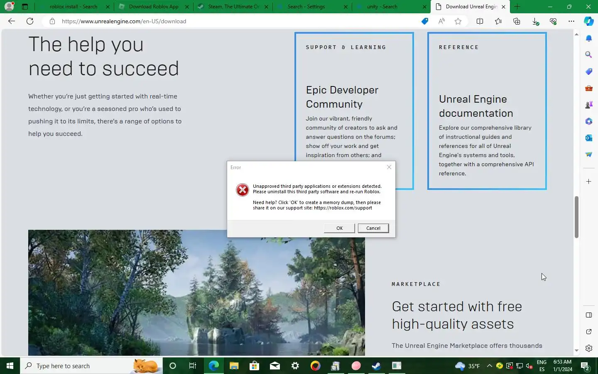Click the scrollbar down arrow
This screenshot has height=374, width=598.
coord(576,351)
